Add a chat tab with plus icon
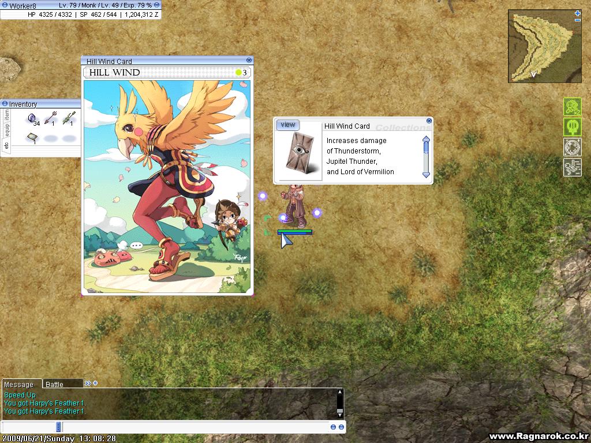 [95, 383]
